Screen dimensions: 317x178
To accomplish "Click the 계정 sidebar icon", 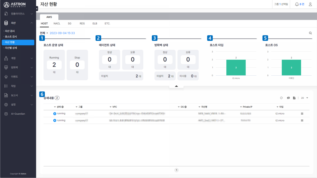I will coord(6,58).
